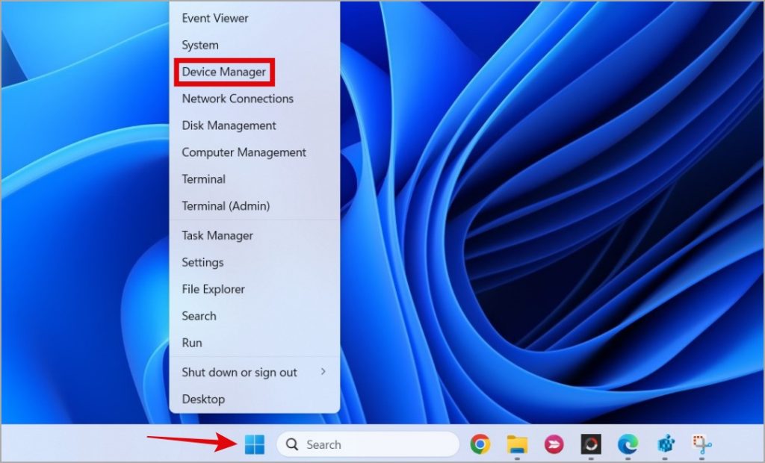Expand Shut down or sign out submenu

pyautogui.click(x=255, y=372)
